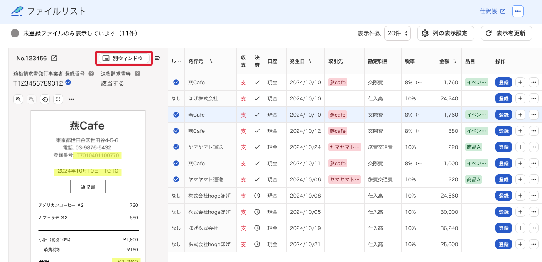Open three-dot menu on 2024/10/05 row

[534, 212]
